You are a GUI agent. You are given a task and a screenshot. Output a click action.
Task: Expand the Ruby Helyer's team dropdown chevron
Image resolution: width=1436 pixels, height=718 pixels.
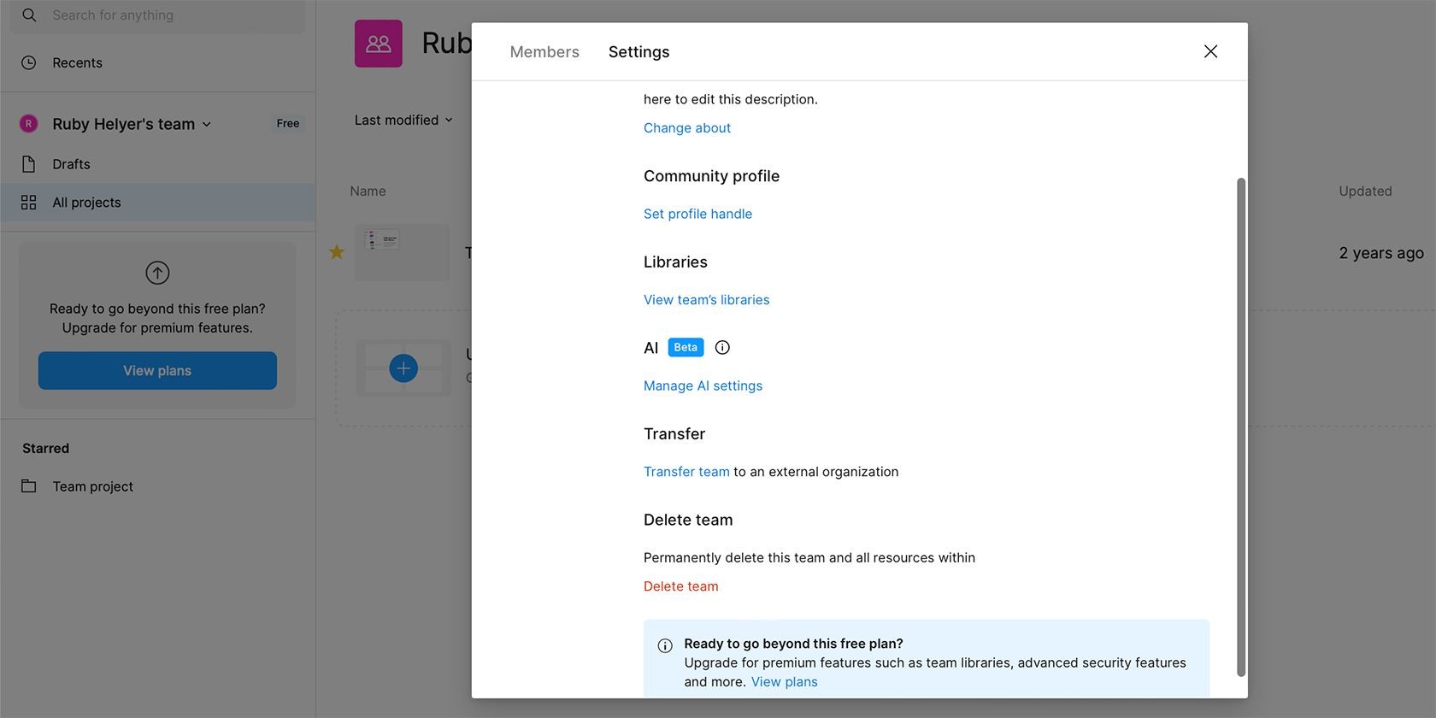pyautogui.click(x=206, y=124)
